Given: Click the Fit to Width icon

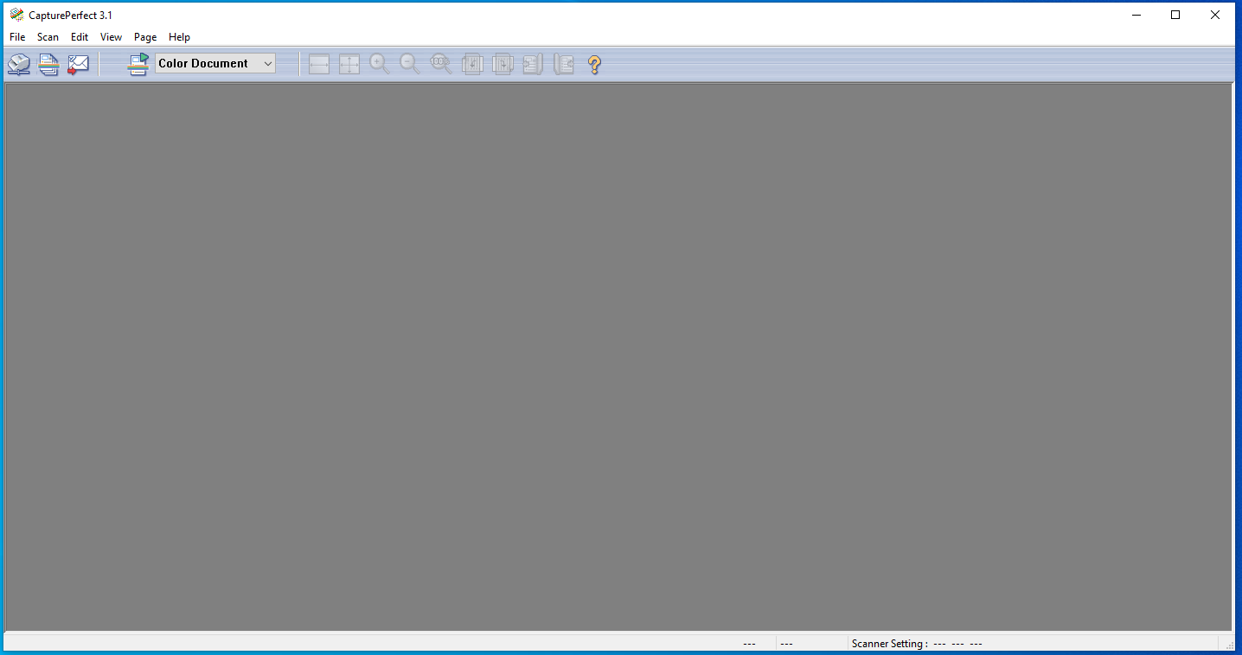Looking at the screenshot, I should [x=319, y=64].
